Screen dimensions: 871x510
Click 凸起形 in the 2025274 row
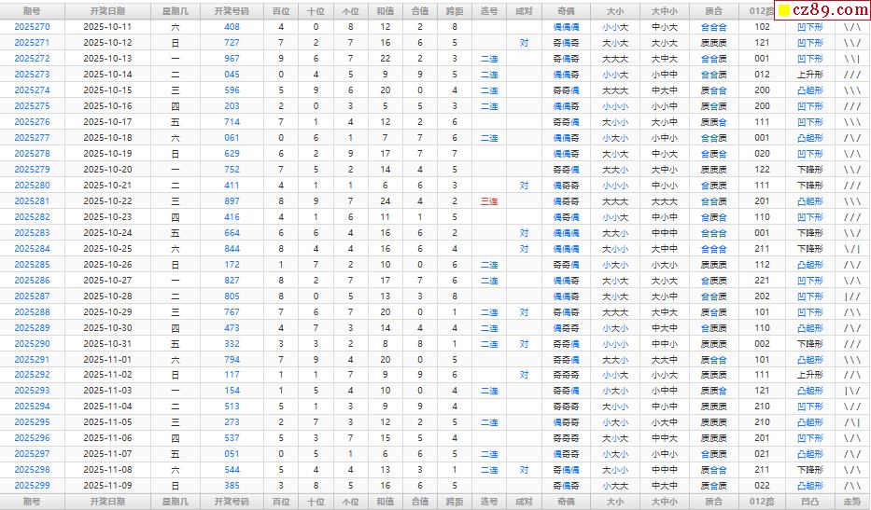point(810,90)
